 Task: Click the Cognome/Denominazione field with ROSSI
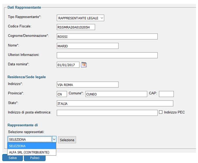[x=107, y=36]
